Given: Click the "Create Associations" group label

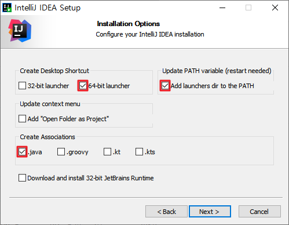Looking at the screenshot, I should (47, 137).
